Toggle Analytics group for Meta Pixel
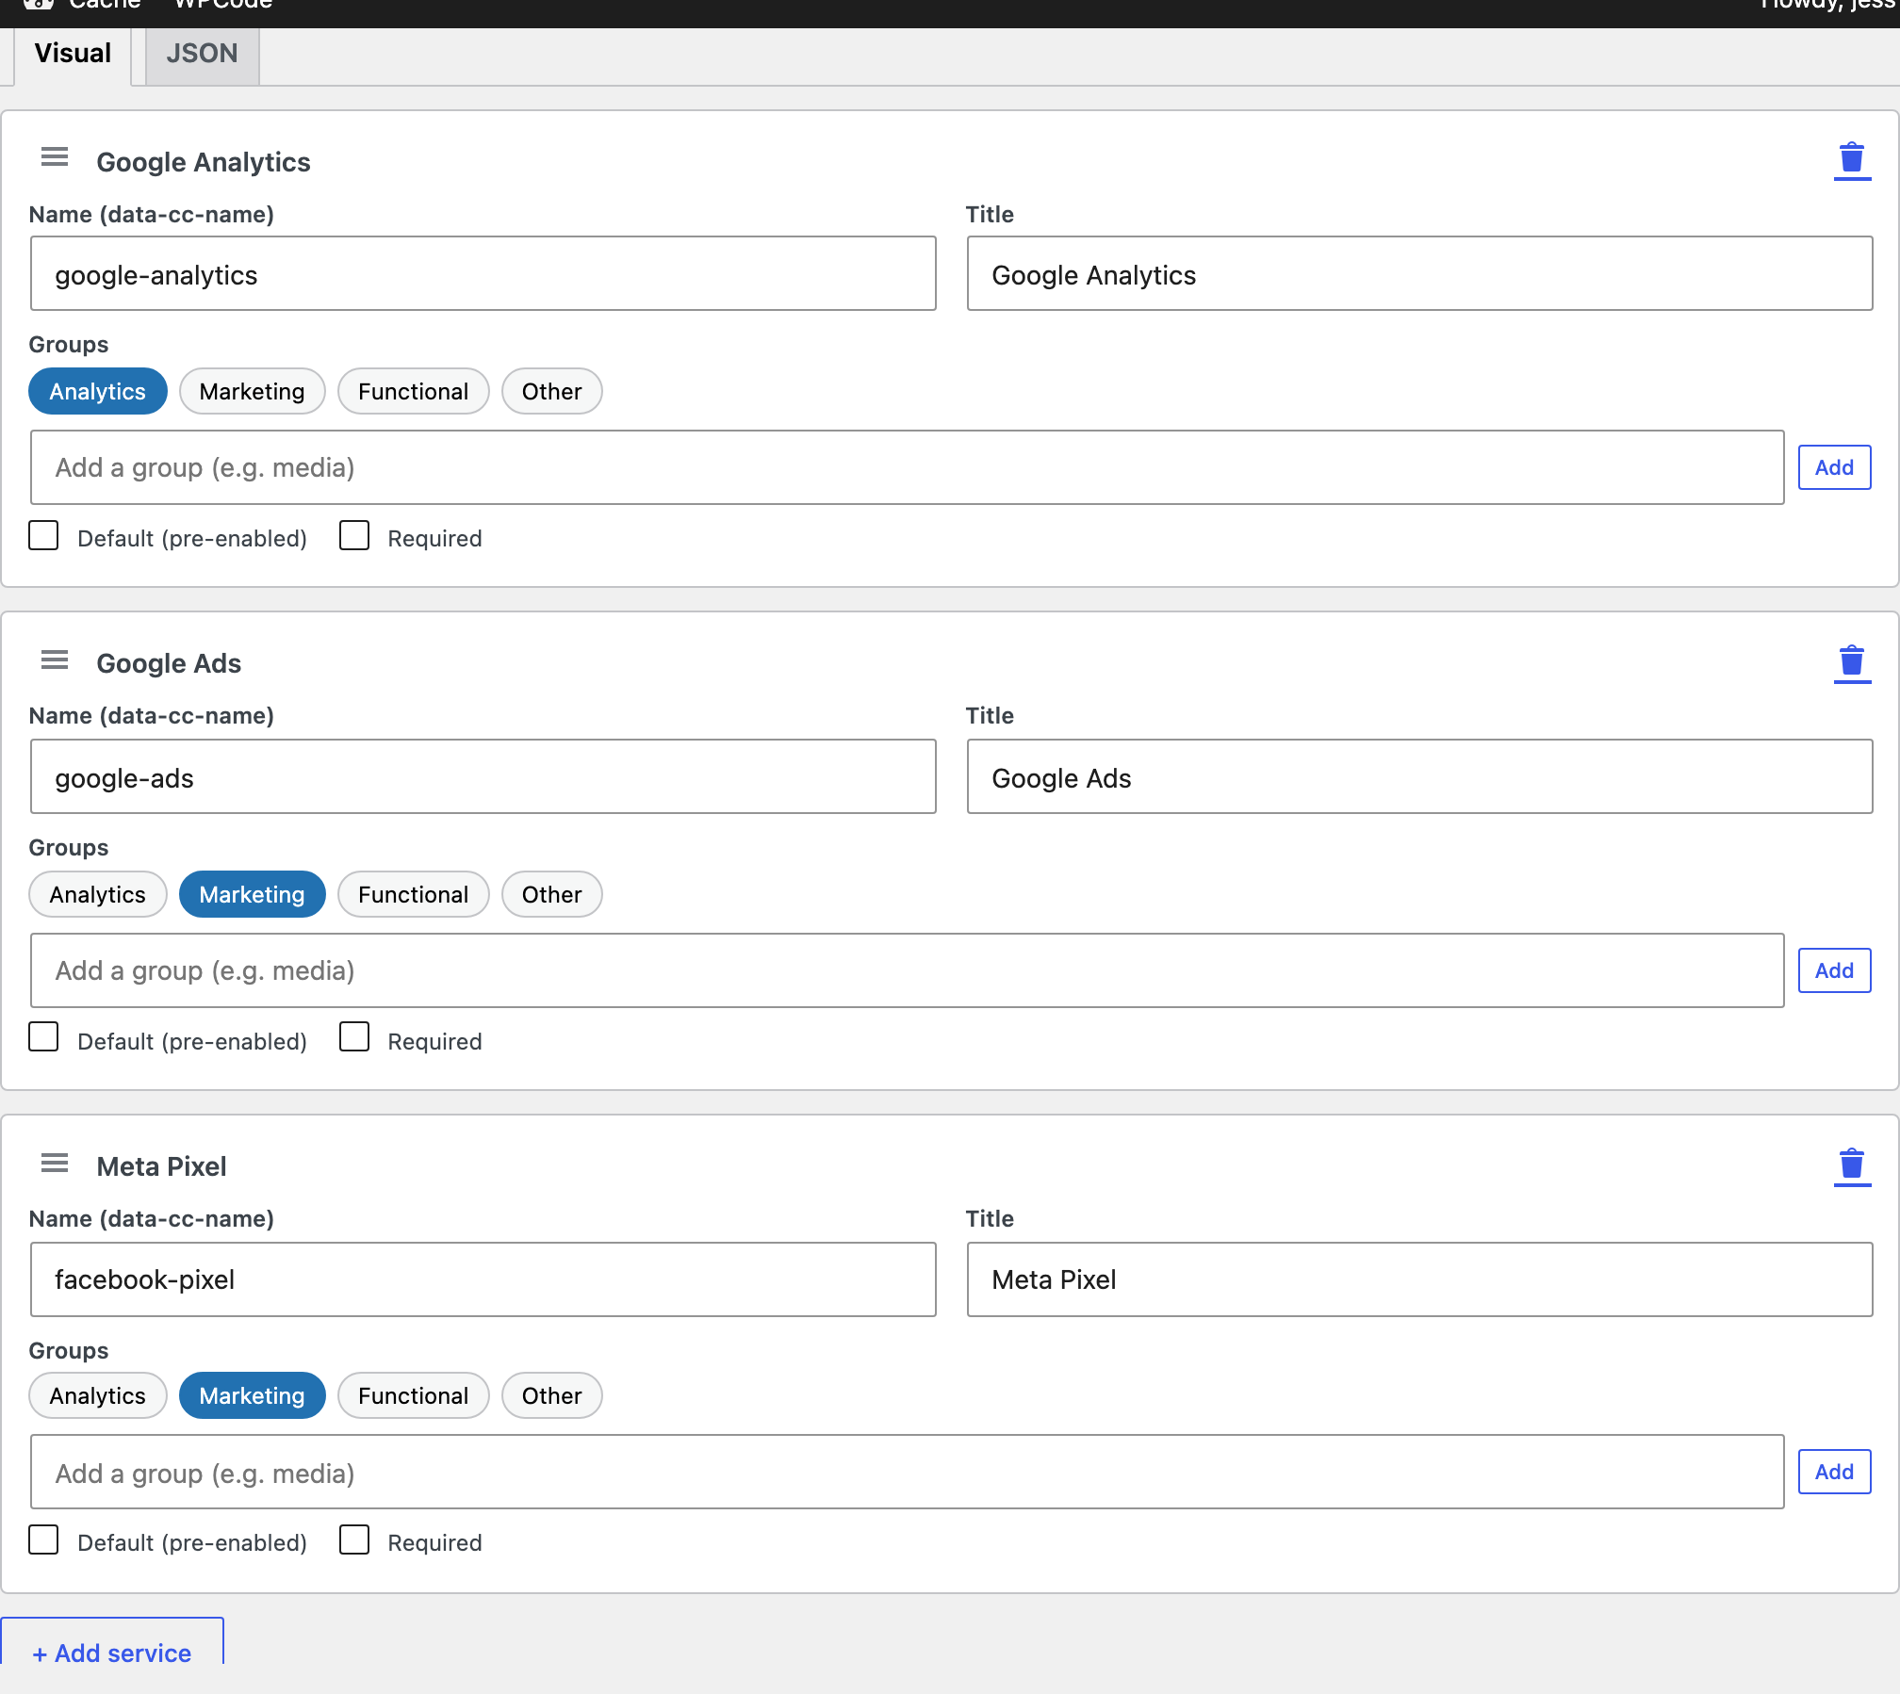 (98, 1396)
